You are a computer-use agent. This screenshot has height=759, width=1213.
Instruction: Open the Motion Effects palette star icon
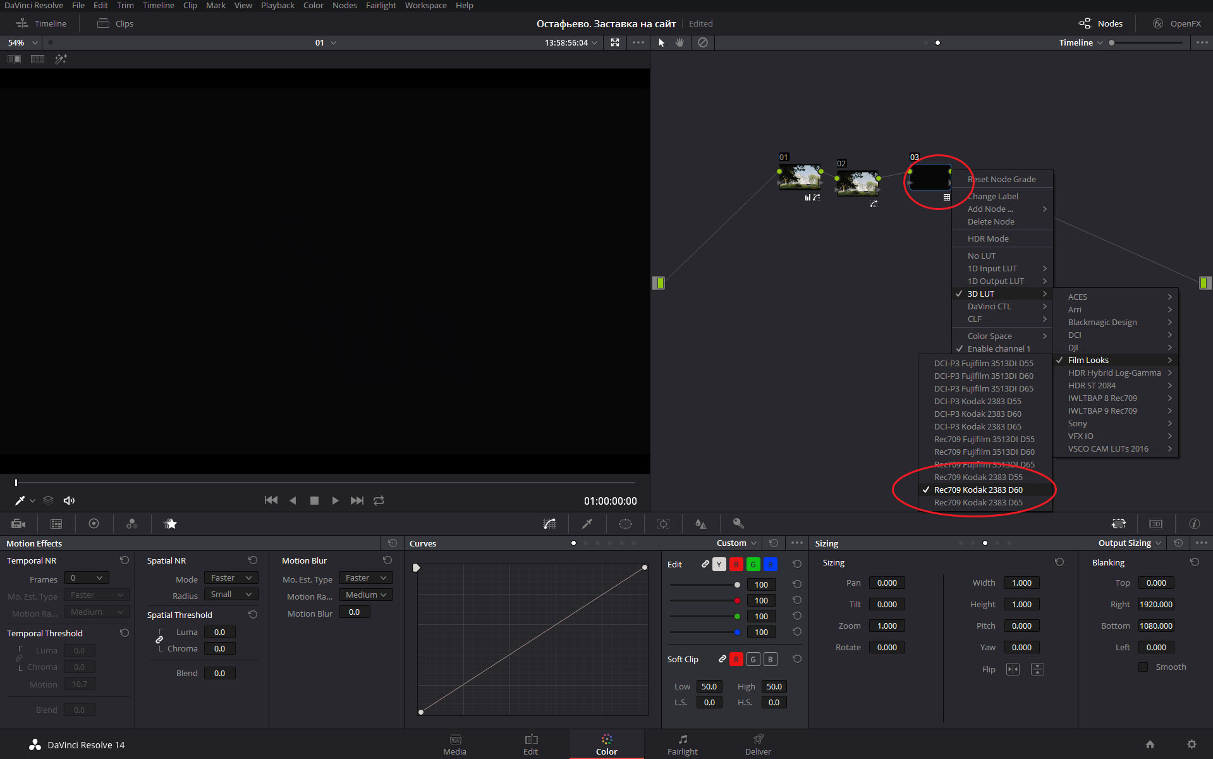click(x=170, y=524)
